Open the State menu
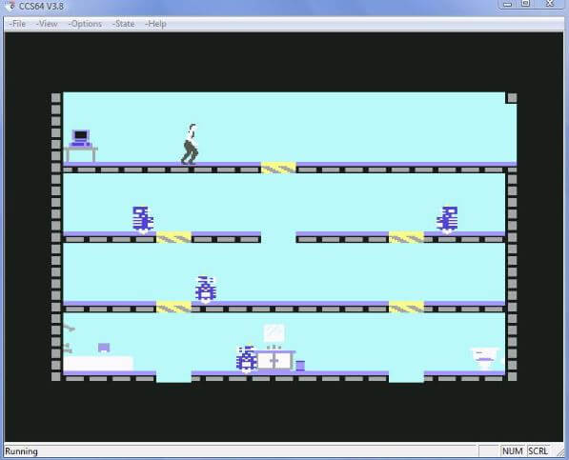The width and height of the screenshot is (569, 460). [124, 24]
